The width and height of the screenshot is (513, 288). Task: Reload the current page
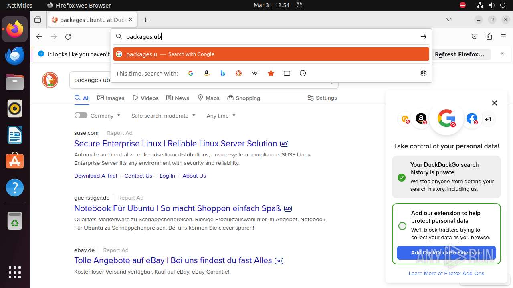(68, 36)
